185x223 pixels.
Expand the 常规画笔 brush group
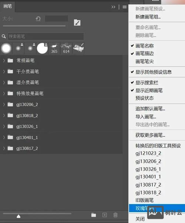[x=4, y=61]
